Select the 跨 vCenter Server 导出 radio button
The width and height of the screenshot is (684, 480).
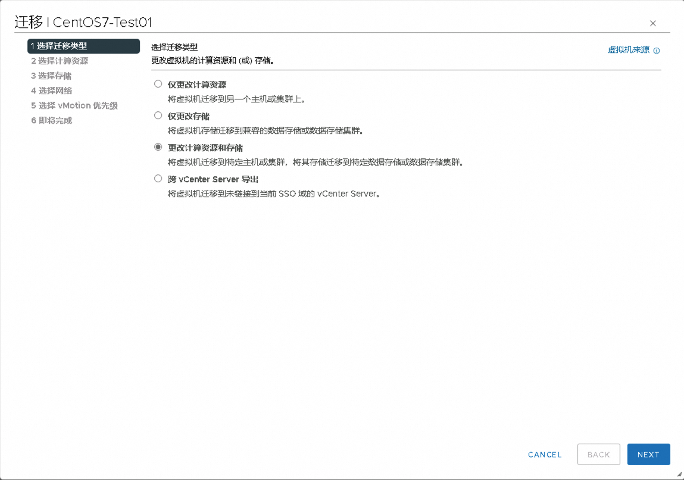(x=158, y=178)
